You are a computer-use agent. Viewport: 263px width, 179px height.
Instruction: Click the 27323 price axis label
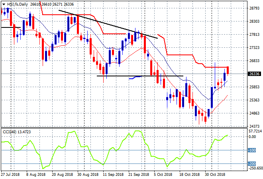click(x=255, y=48)
